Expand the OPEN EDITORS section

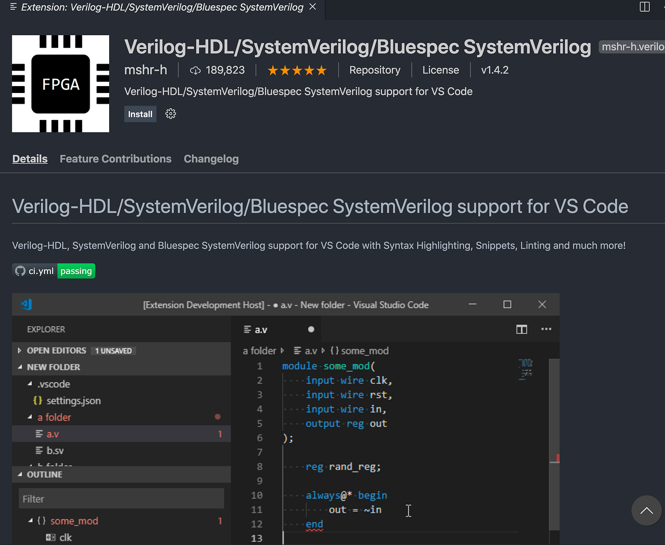[x=19, y=350]
